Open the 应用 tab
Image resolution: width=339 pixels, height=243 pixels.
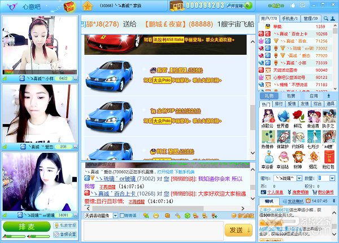pos(314,96)
